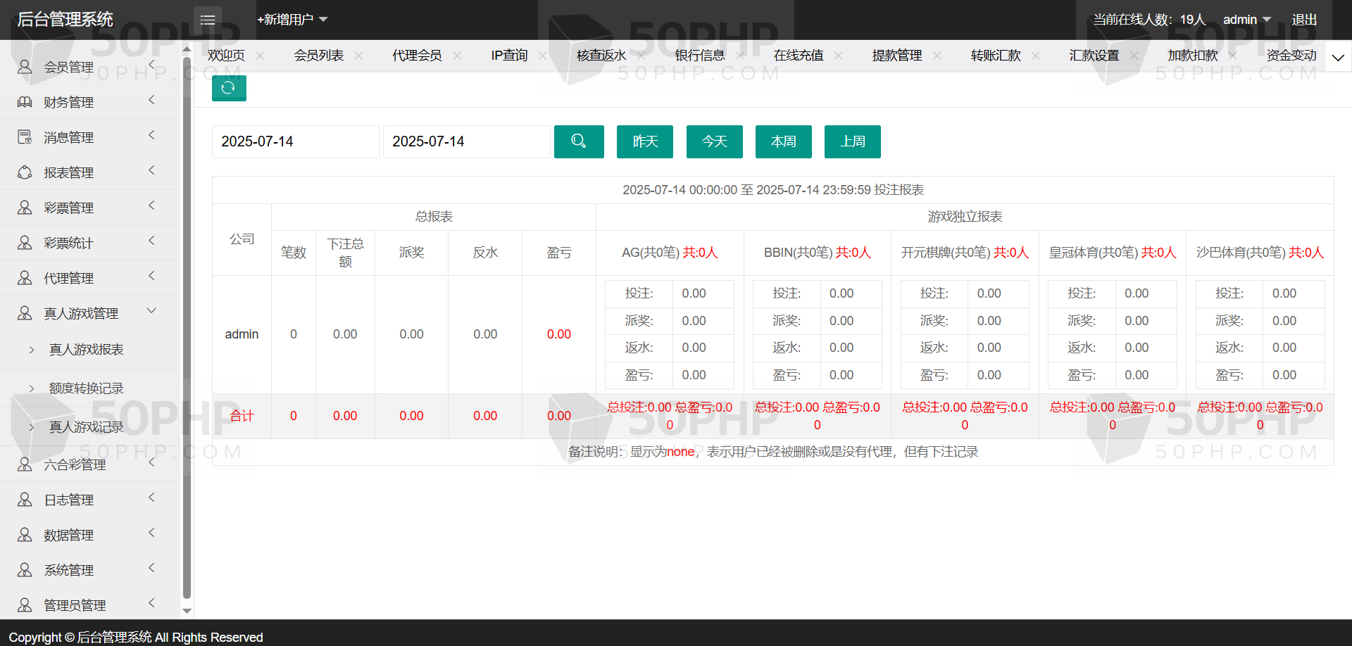This screenshot has height=646, width=1352.
Task: Click the green refresh icon button
Action: click(228, 88)
